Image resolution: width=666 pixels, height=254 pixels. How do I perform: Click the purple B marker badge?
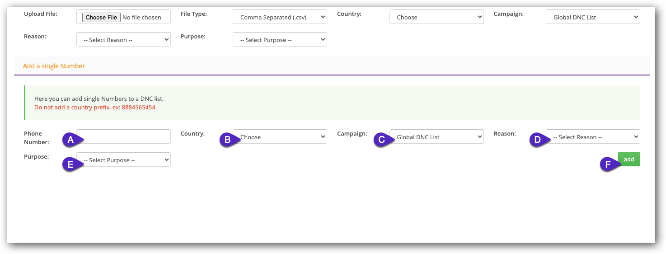(x=228, y=140)
